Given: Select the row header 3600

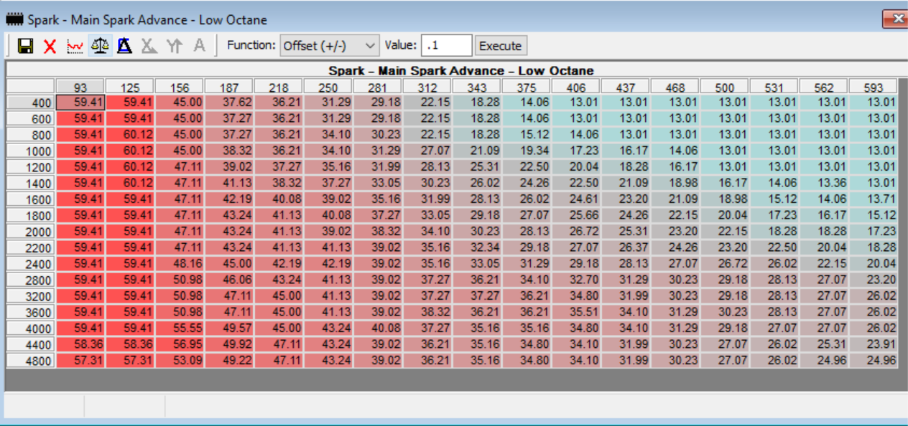Looking at the screenshot, I should pyautogui.click(x=31, y=312).
